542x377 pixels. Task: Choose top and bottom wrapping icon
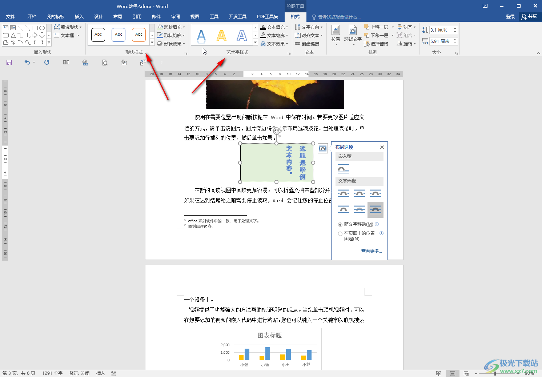coord(344,210)
